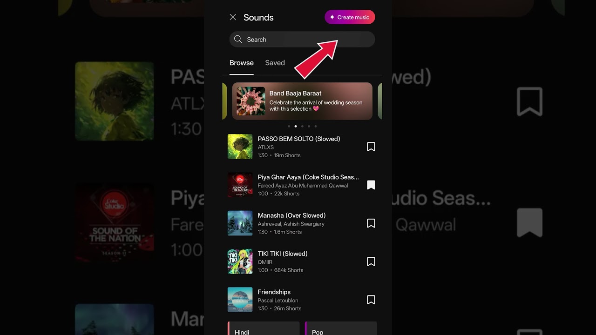The image size is (596, 335).
Task: Click Band Baaja Baraat flower thumbnail
Action: (x=251, y=101)
